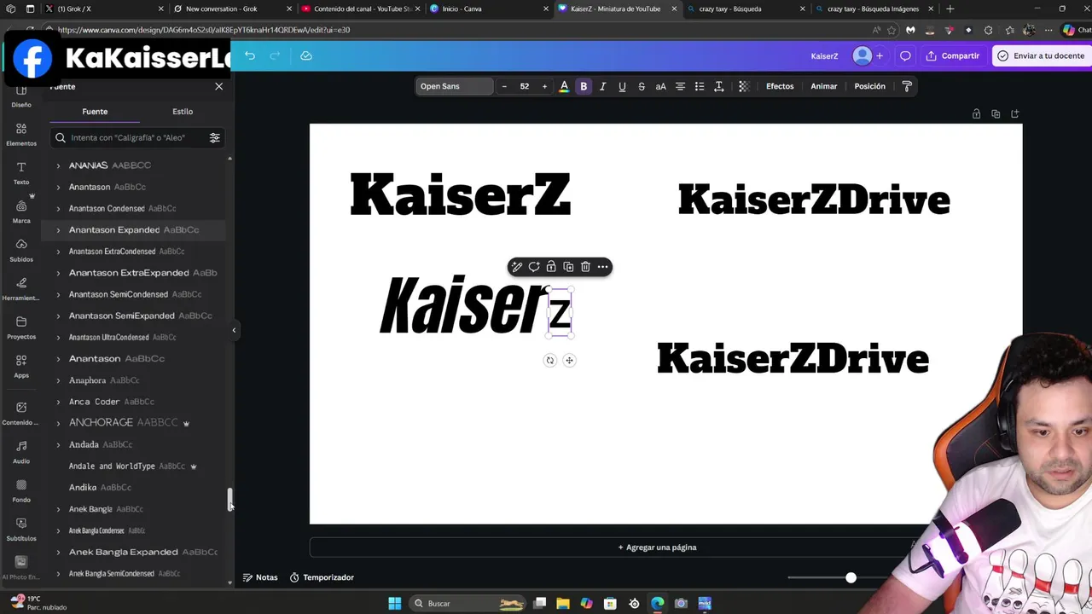Open more options in floating toolbar
Viewport: 1092px width, 614px height.
[x=602, y=267]
